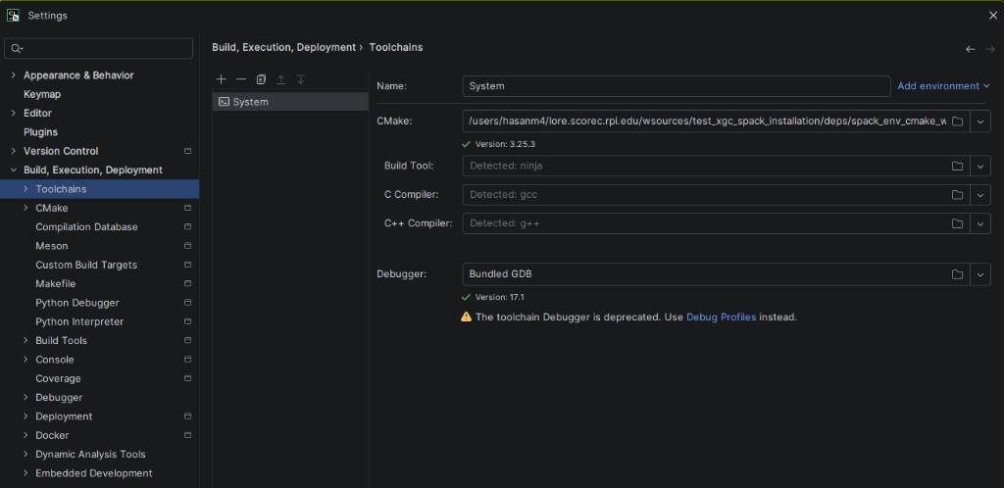Expand the Debugger tree node
This screenshot has width=1004, height=488.
tap(25, 397)
